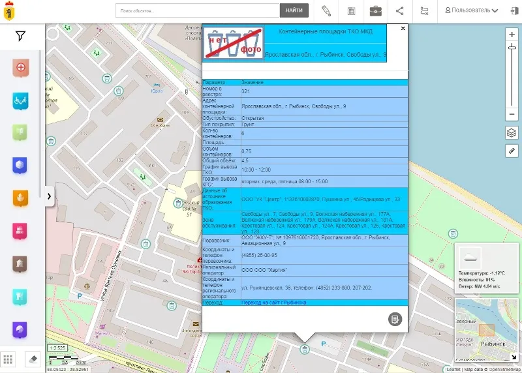522x373 pixels.
Task: Zoom in the map with plus button
Action: (512, 34)
